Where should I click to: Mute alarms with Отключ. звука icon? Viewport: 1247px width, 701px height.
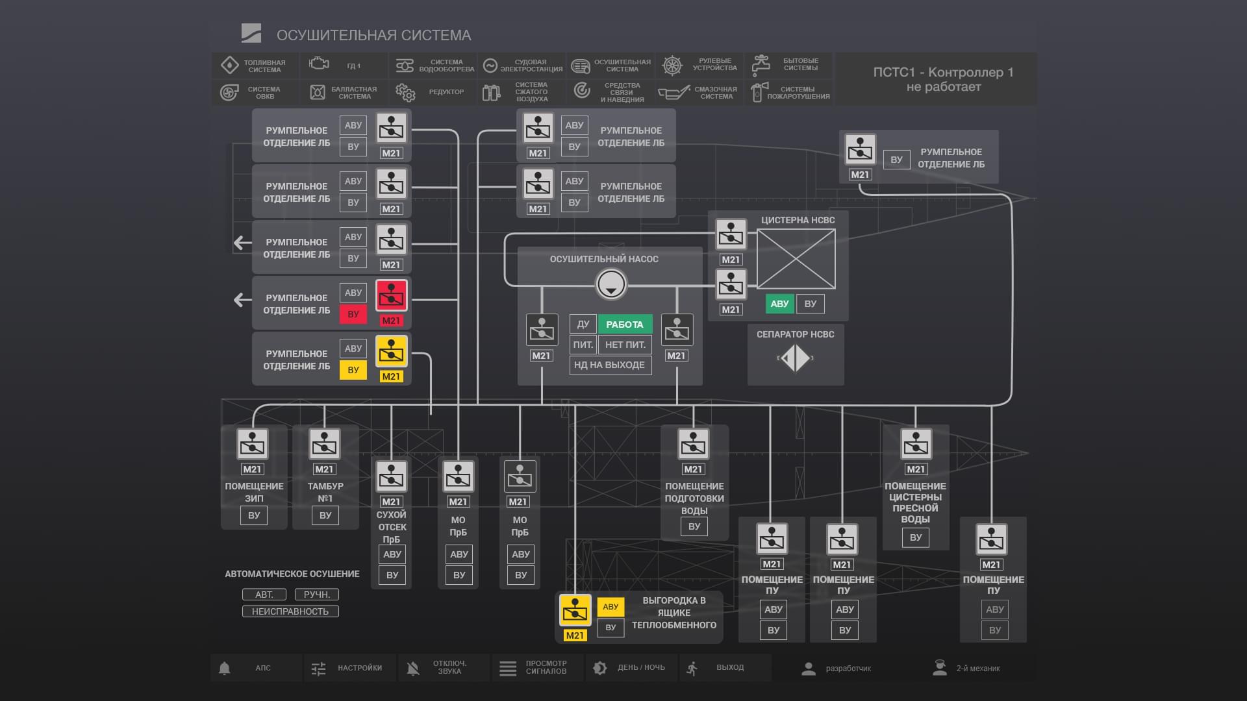[412, 668]
